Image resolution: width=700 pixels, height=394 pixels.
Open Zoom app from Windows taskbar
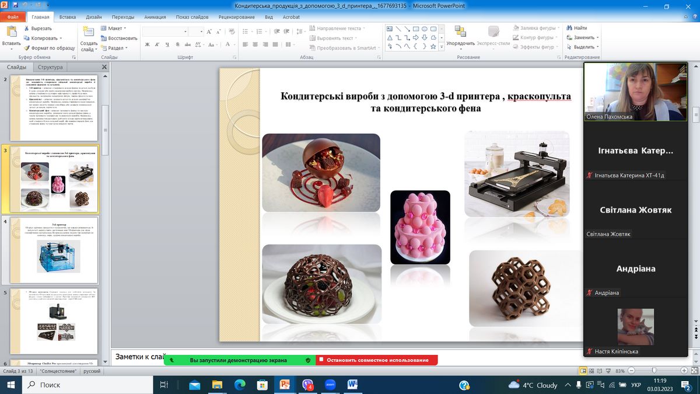pyautogui.click(x=330, y=385)
